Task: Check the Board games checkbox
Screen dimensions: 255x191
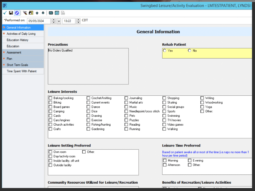Action: (x=50, y=107)
